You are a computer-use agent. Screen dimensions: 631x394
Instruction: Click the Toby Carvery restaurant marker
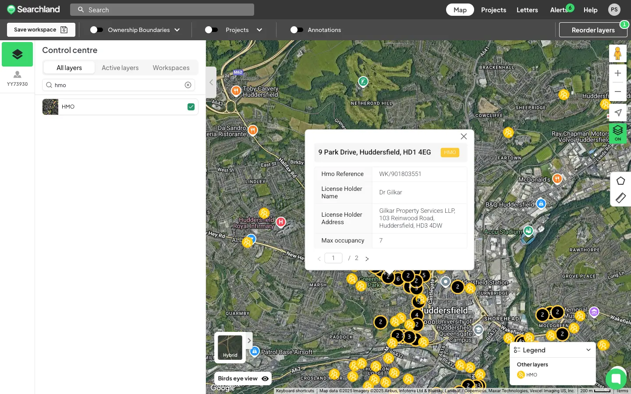[236, 90]
